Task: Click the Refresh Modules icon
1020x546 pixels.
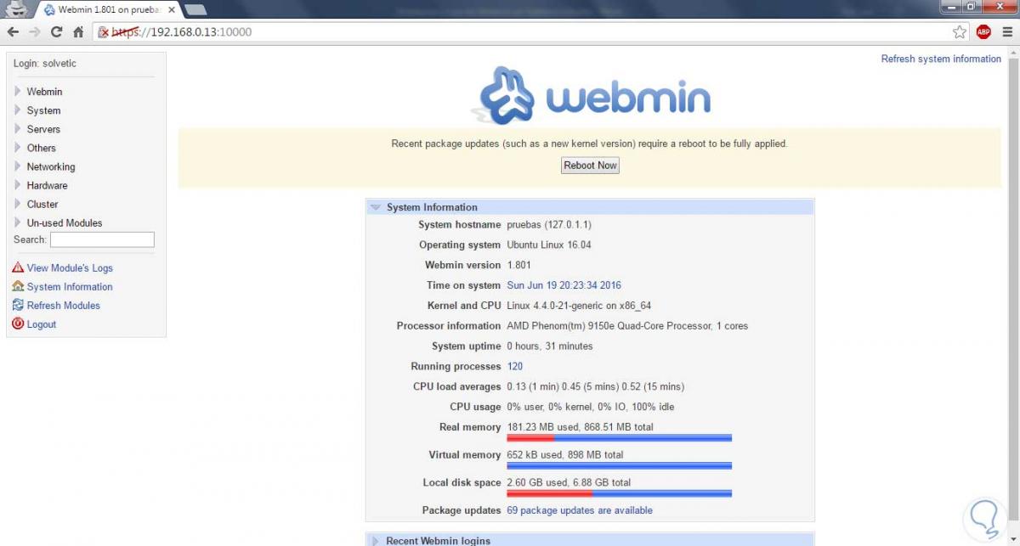Action: 18,305
